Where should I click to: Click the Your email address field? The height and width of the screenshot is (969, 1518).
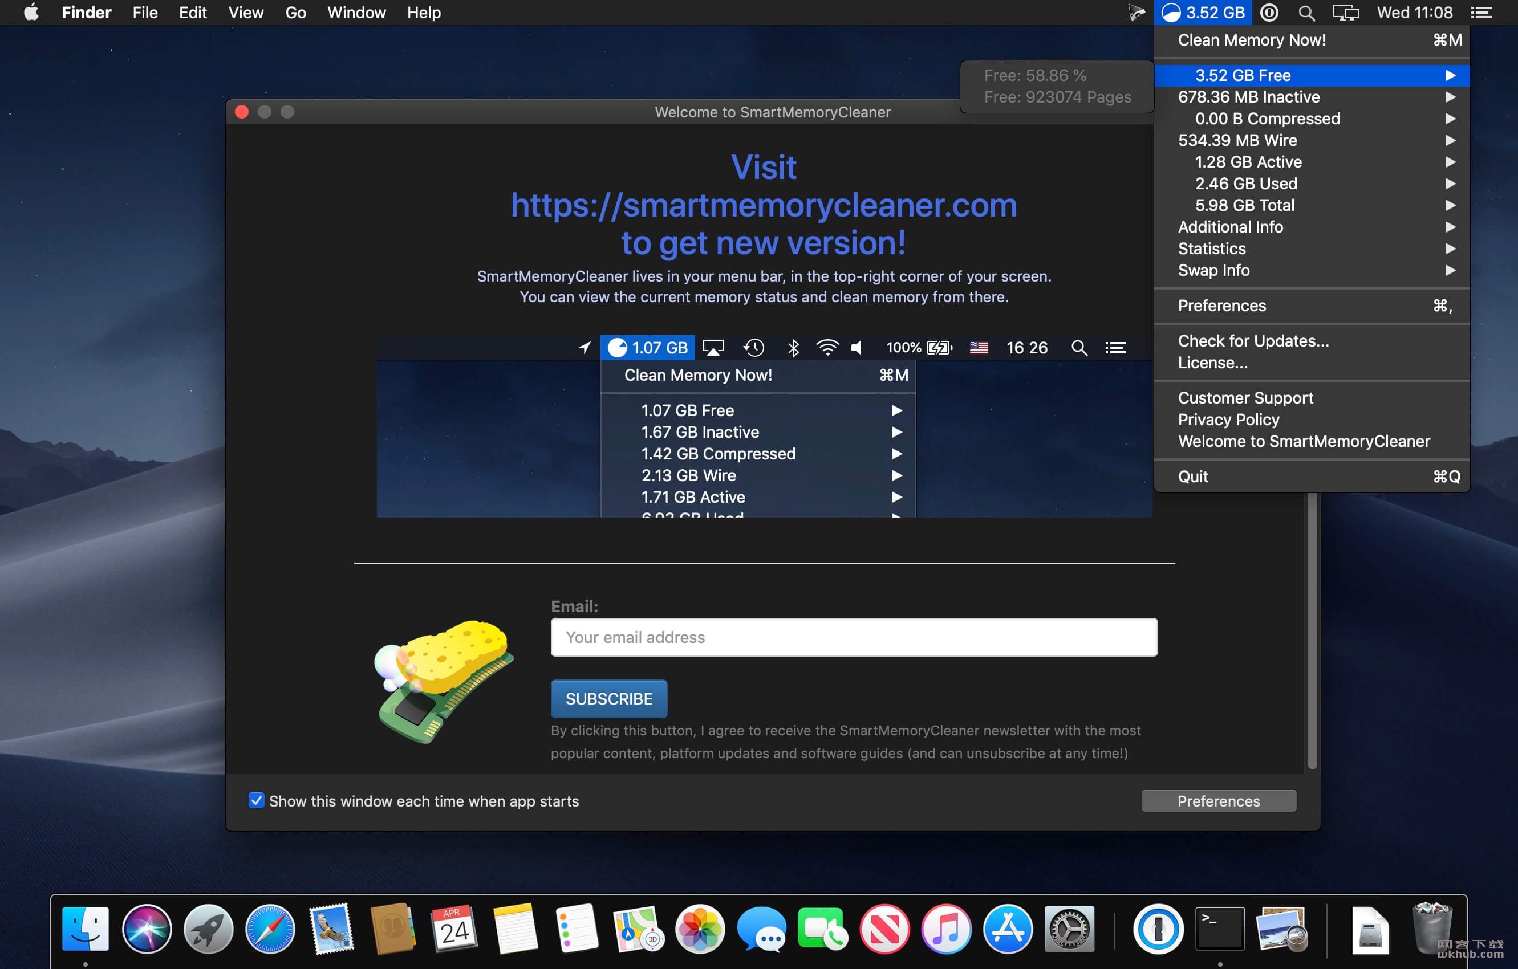(854, 637)
